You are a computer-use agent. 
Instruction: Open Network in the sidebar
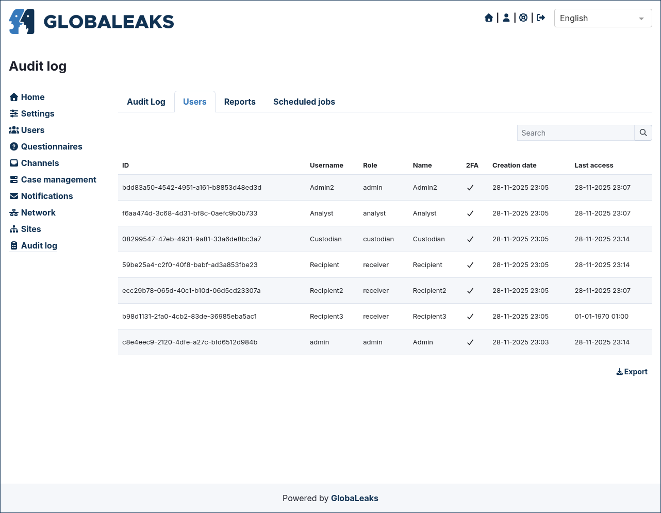[32, 212]
